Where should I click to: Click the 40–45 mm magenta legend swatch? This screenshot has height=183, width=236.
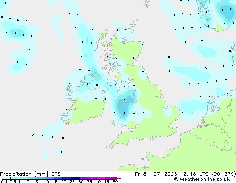101,178
